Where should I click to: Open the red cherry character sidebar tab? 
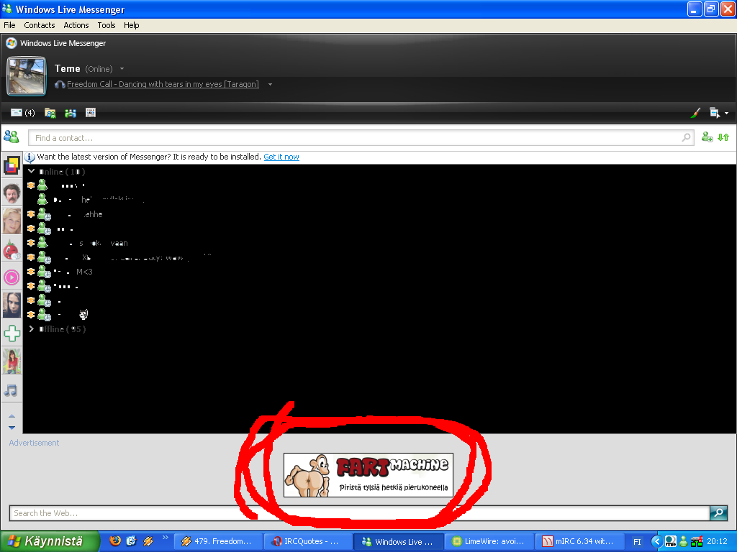[x=12, y=249]
